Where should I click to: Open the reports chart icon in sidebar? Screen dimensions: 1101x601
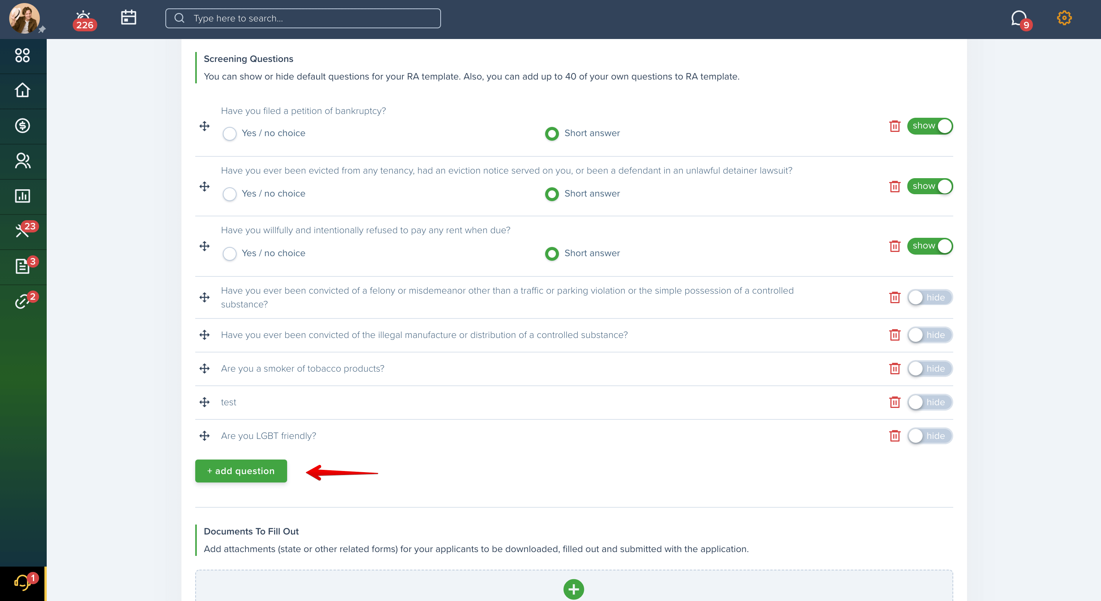tap(22, 196)
